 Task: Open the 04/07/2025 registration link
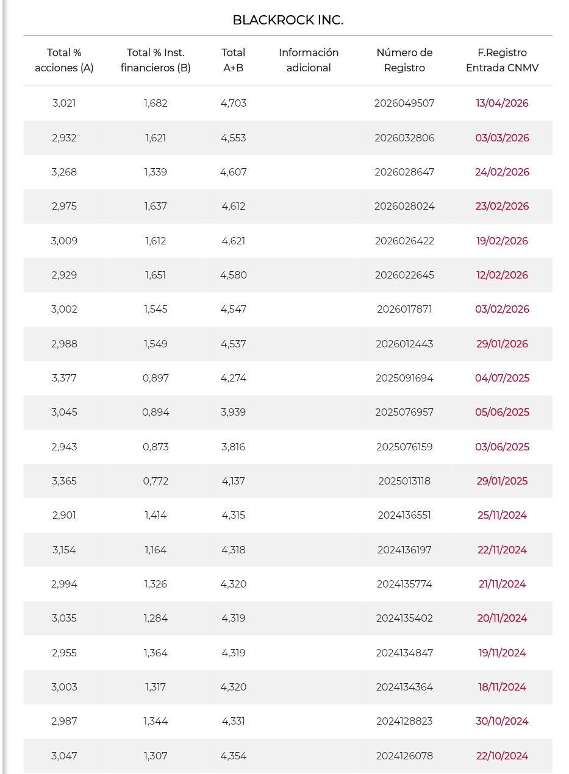(502, 378)
